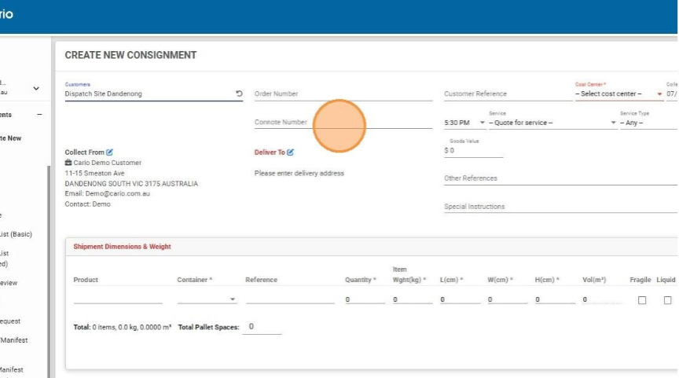
Task: Collapse the sidebar section with minus icon
Action: click(x=39, y=115)
